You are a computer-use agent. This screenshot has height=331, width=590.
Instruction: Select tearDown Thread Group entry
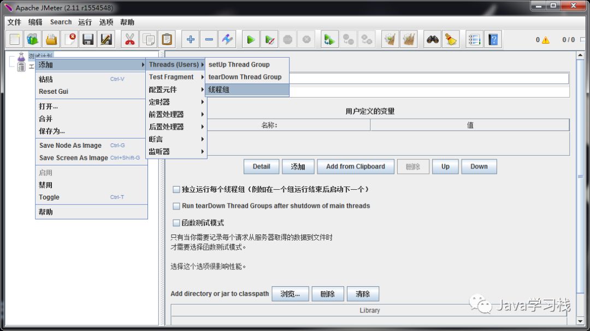pos(247,77)
